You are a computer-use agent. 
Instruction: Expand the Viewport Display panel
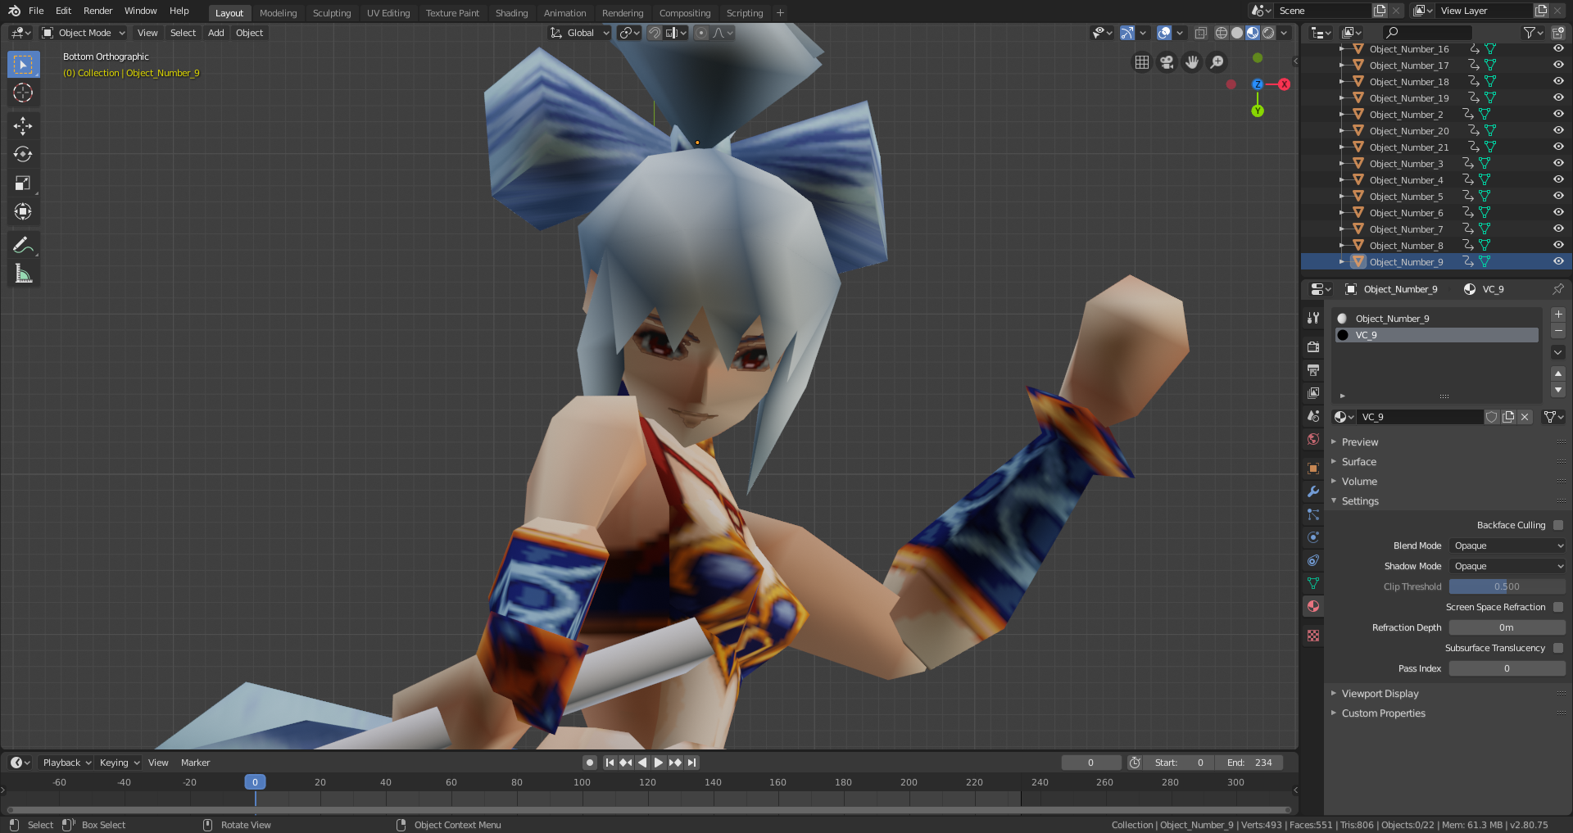point(1380,694)
